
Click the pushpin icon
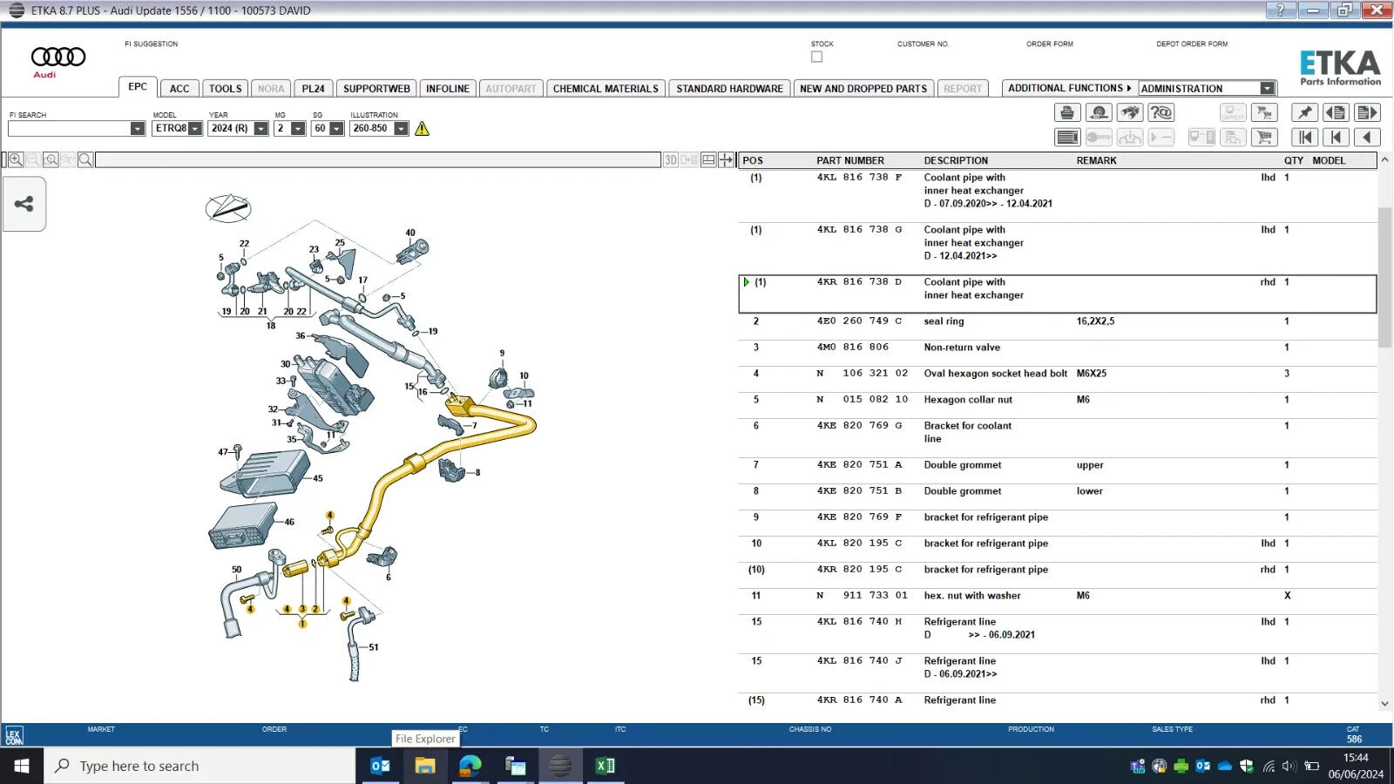(x=1304, y=112)
